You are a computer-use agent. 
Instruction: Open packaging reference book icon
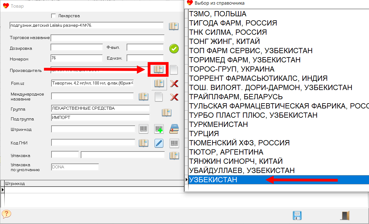click(174, 155)
